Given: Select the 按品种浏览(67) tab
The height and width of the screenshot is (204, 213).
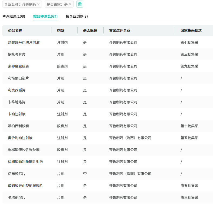Looking at the screenshot, I should [45, 16].
